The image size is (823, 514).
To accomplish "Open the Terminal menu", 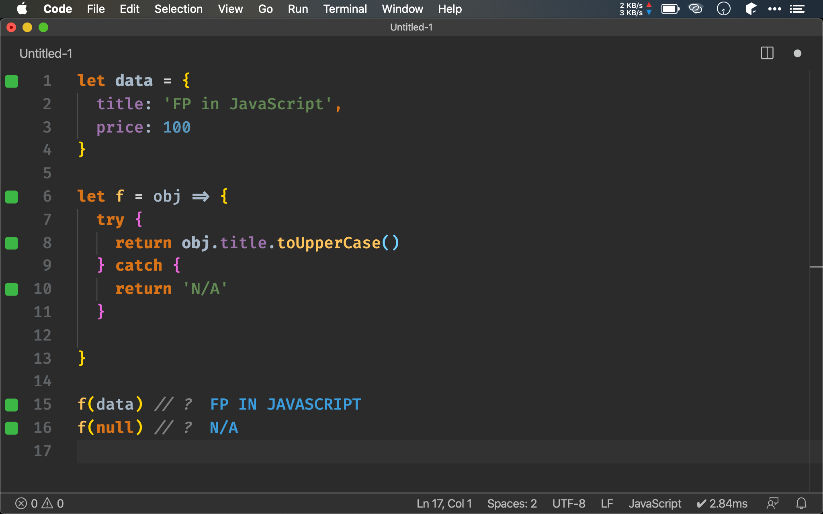I will 344,9.
